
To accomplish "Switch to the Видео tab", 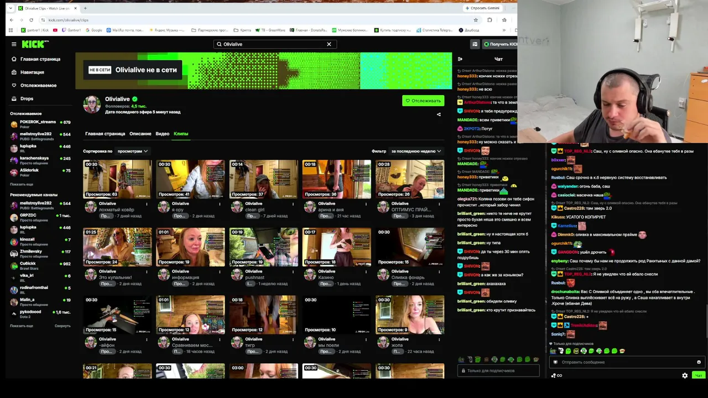I will pyautogui.click(x=163, y=134).
